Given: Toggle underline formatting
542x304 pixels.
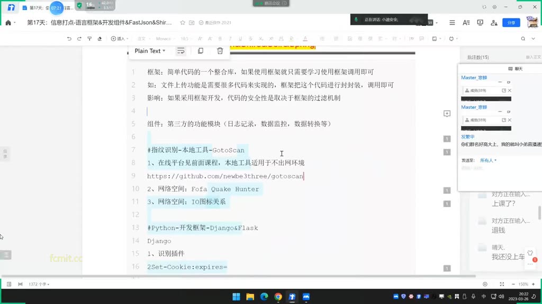Looking at the screenshot, I should pos(240,39).
